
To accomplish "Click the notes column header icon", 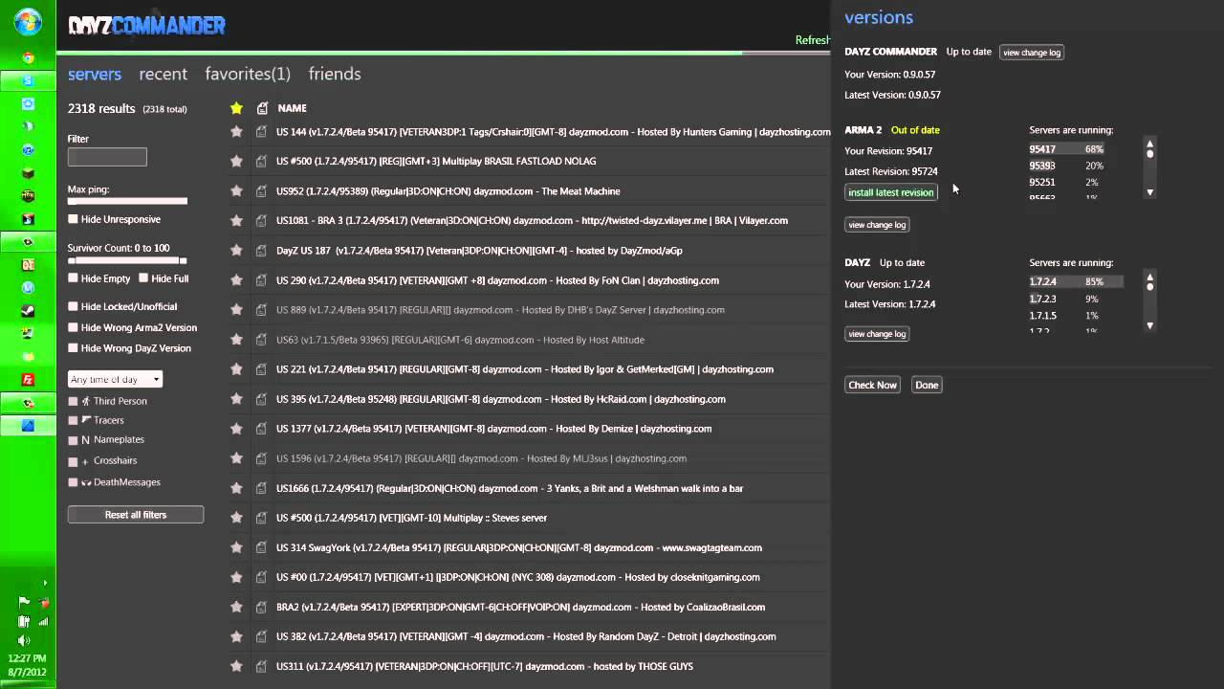I will coord(261,108).
